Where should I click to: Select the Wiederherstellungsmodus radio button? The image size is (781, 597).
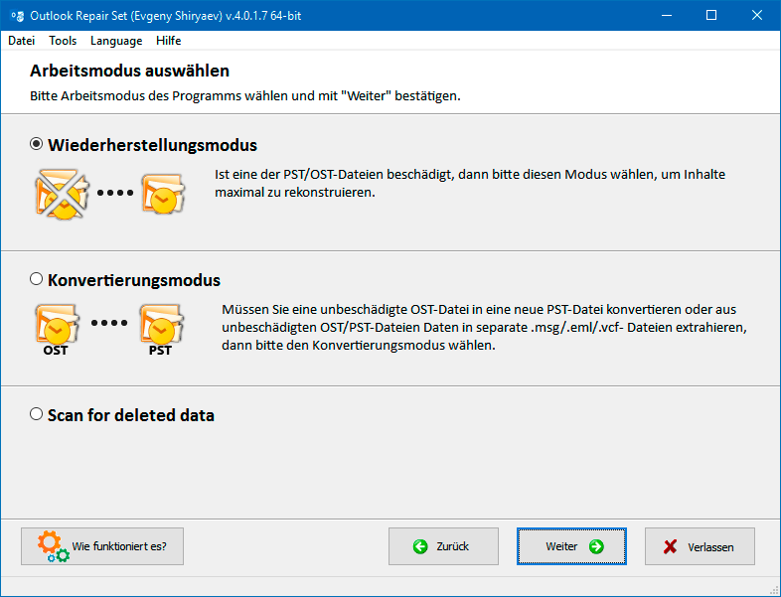pos(37,144)
